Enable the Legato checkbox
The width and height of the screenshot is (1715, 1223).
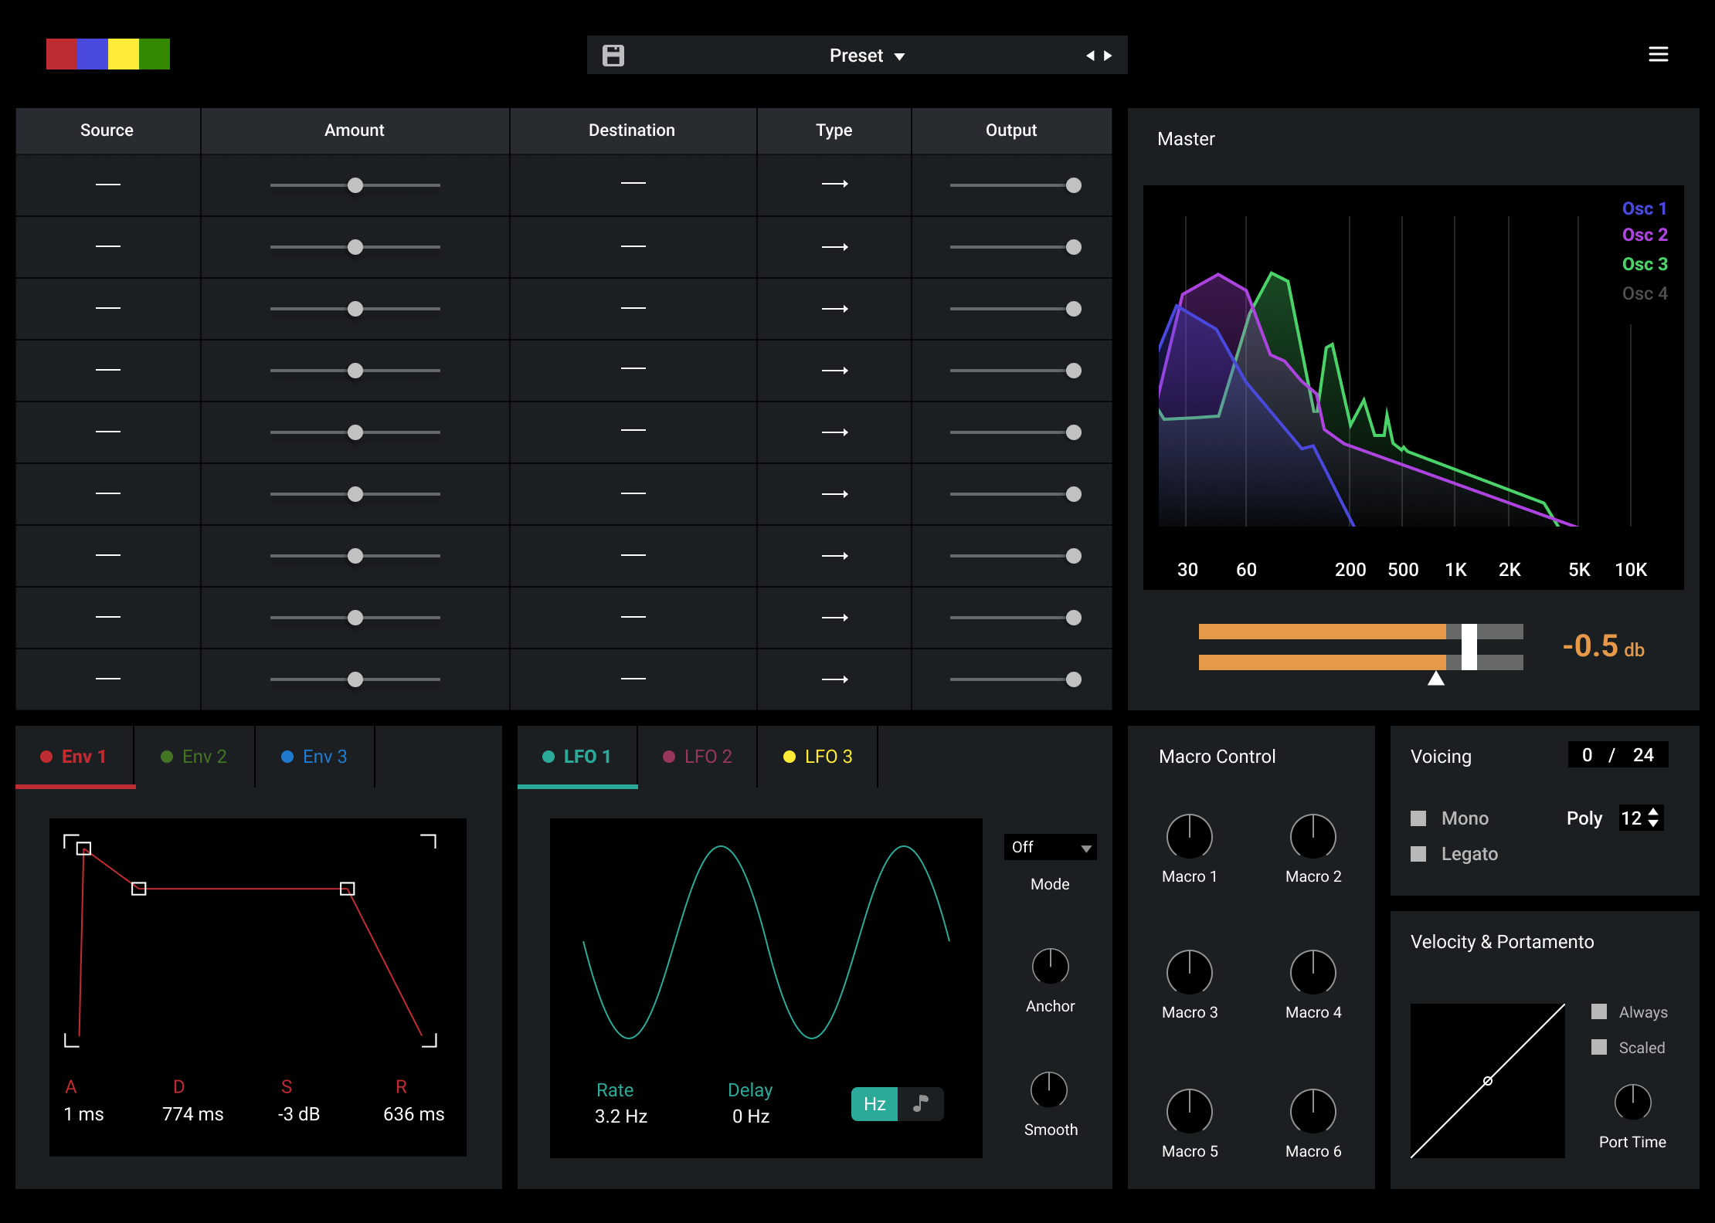[1418, 854]
